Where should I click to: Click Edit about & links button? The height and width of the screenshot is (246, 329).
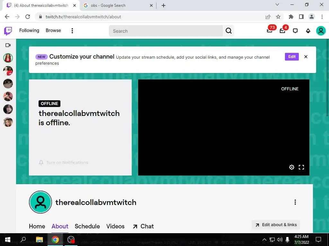[276, 225]
